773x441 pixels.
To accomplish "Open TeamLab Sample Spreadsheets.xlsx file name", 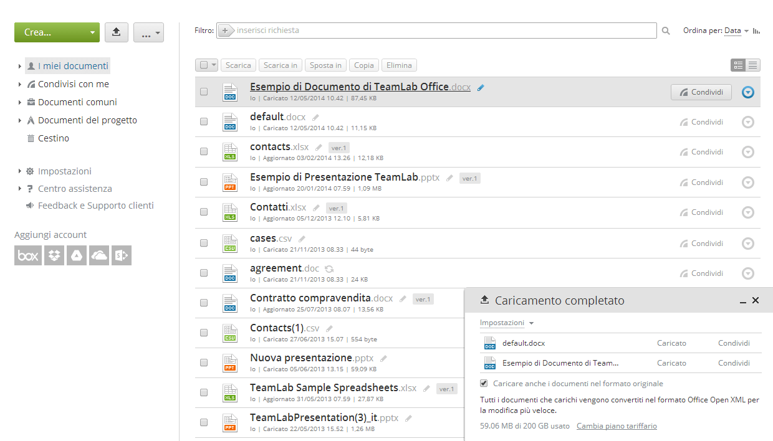I will (x=334, y=387).
